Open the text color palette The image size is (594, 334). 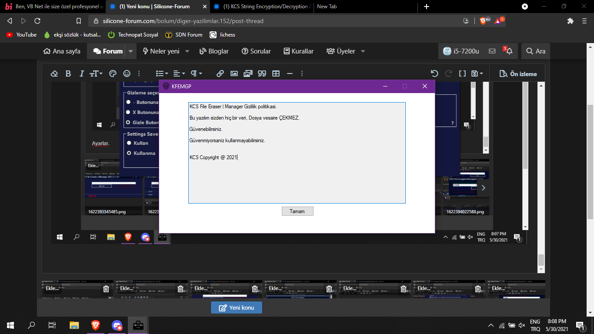(x=113, y=73)
